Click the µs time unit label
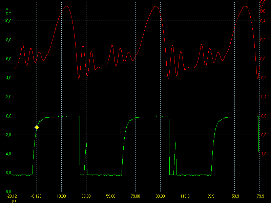The image size is (271, 203). [x=14, y=201]
